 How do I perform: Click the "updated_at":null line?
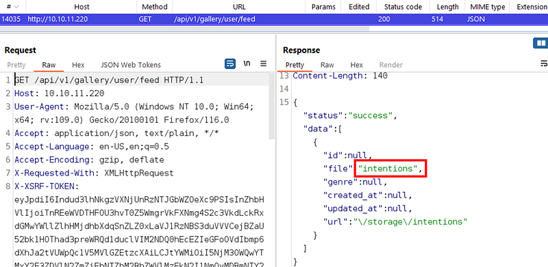coord(368,208)
